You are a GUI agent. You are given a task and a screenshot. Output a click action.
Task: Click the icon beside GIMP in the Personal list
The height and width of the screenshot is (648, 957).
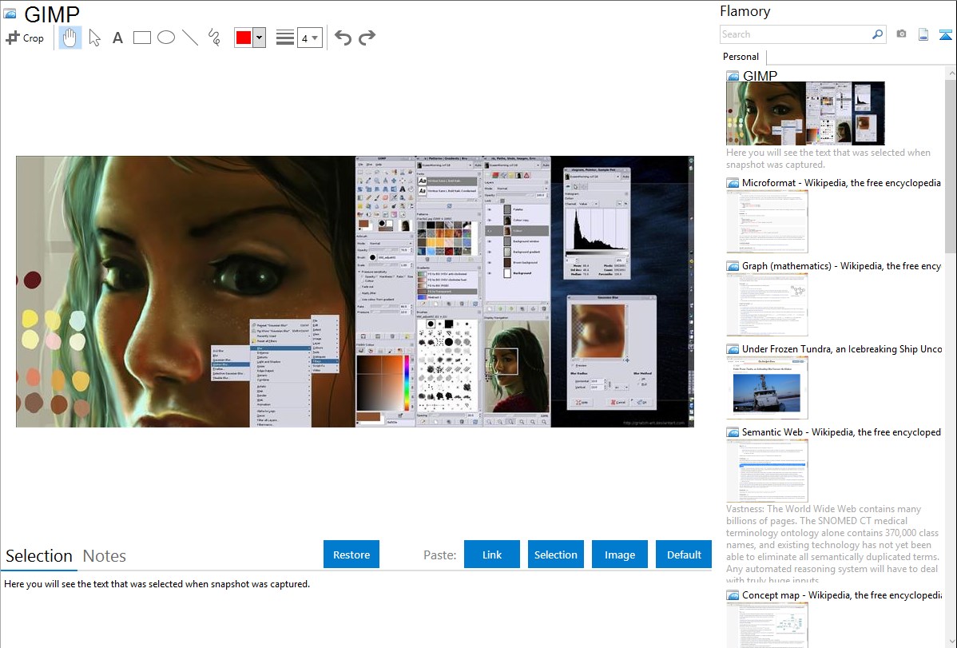pyautogui.click(x=733, y=77)
